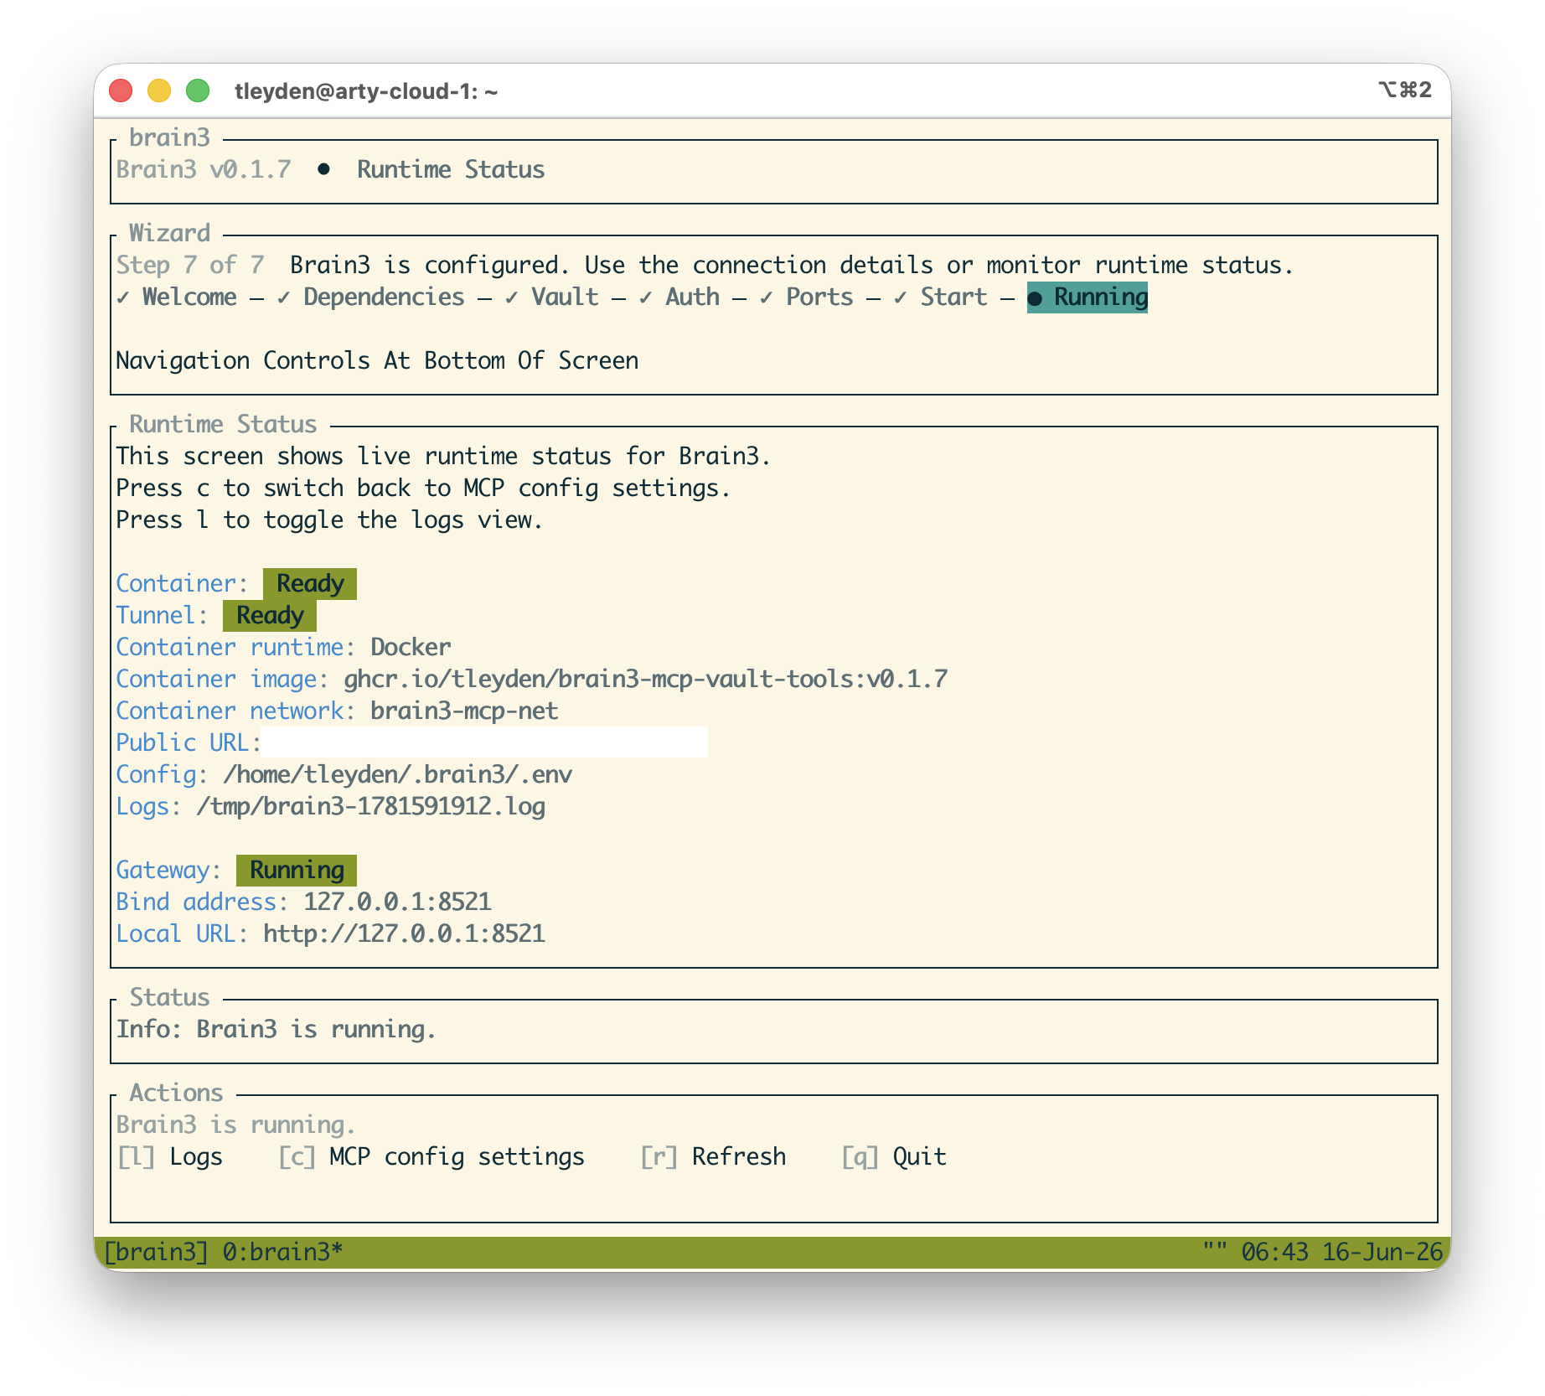1545x1396 pixels.
Task: Click the [r] Refresh action
Action: [x=713, y=1156]
